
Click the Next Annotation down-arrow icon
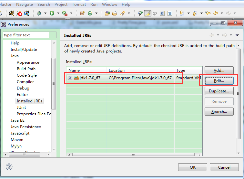pyautogui.click(x=182, y=13)
